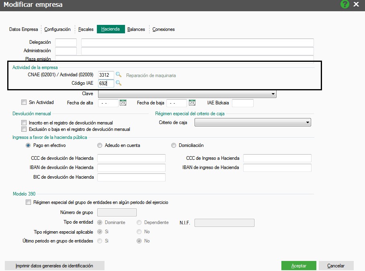This screenshot has height=271, width=365.
Task: Click the Delegación description field
Action: point(197,43)
